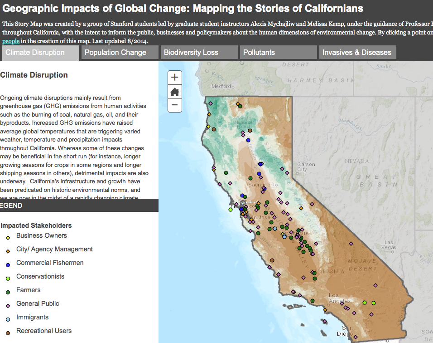
Task: Zoom out on the map
Action: point(174,106)
